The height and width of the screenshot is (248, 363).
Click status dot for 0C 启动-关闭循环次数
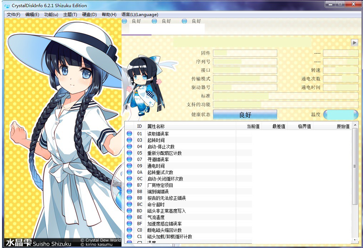[129, 179]
